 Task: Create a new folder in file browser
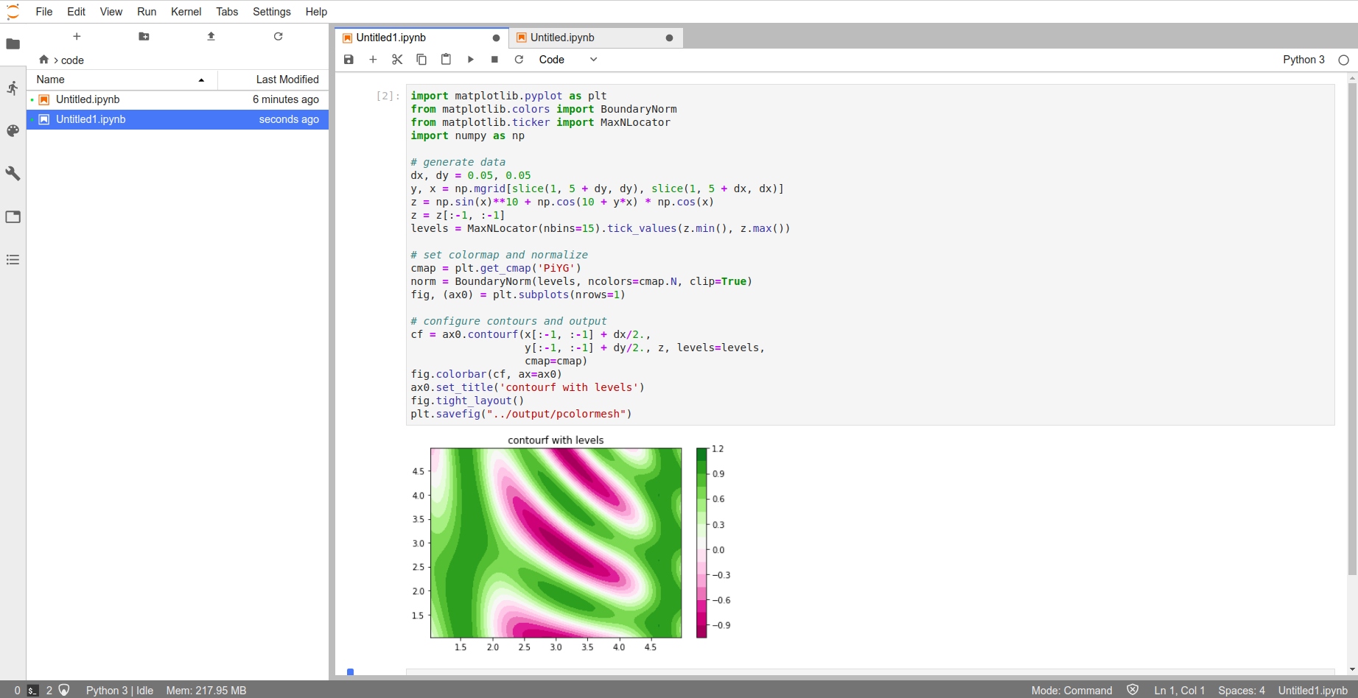pyautogui.click(x=144, y=36)
